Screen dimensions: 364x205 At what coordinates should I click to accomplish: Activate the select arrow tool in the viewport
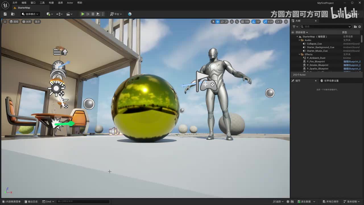[x=213, y=22]
